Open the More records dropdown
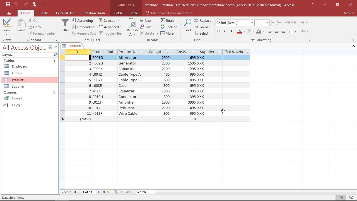 168,33
